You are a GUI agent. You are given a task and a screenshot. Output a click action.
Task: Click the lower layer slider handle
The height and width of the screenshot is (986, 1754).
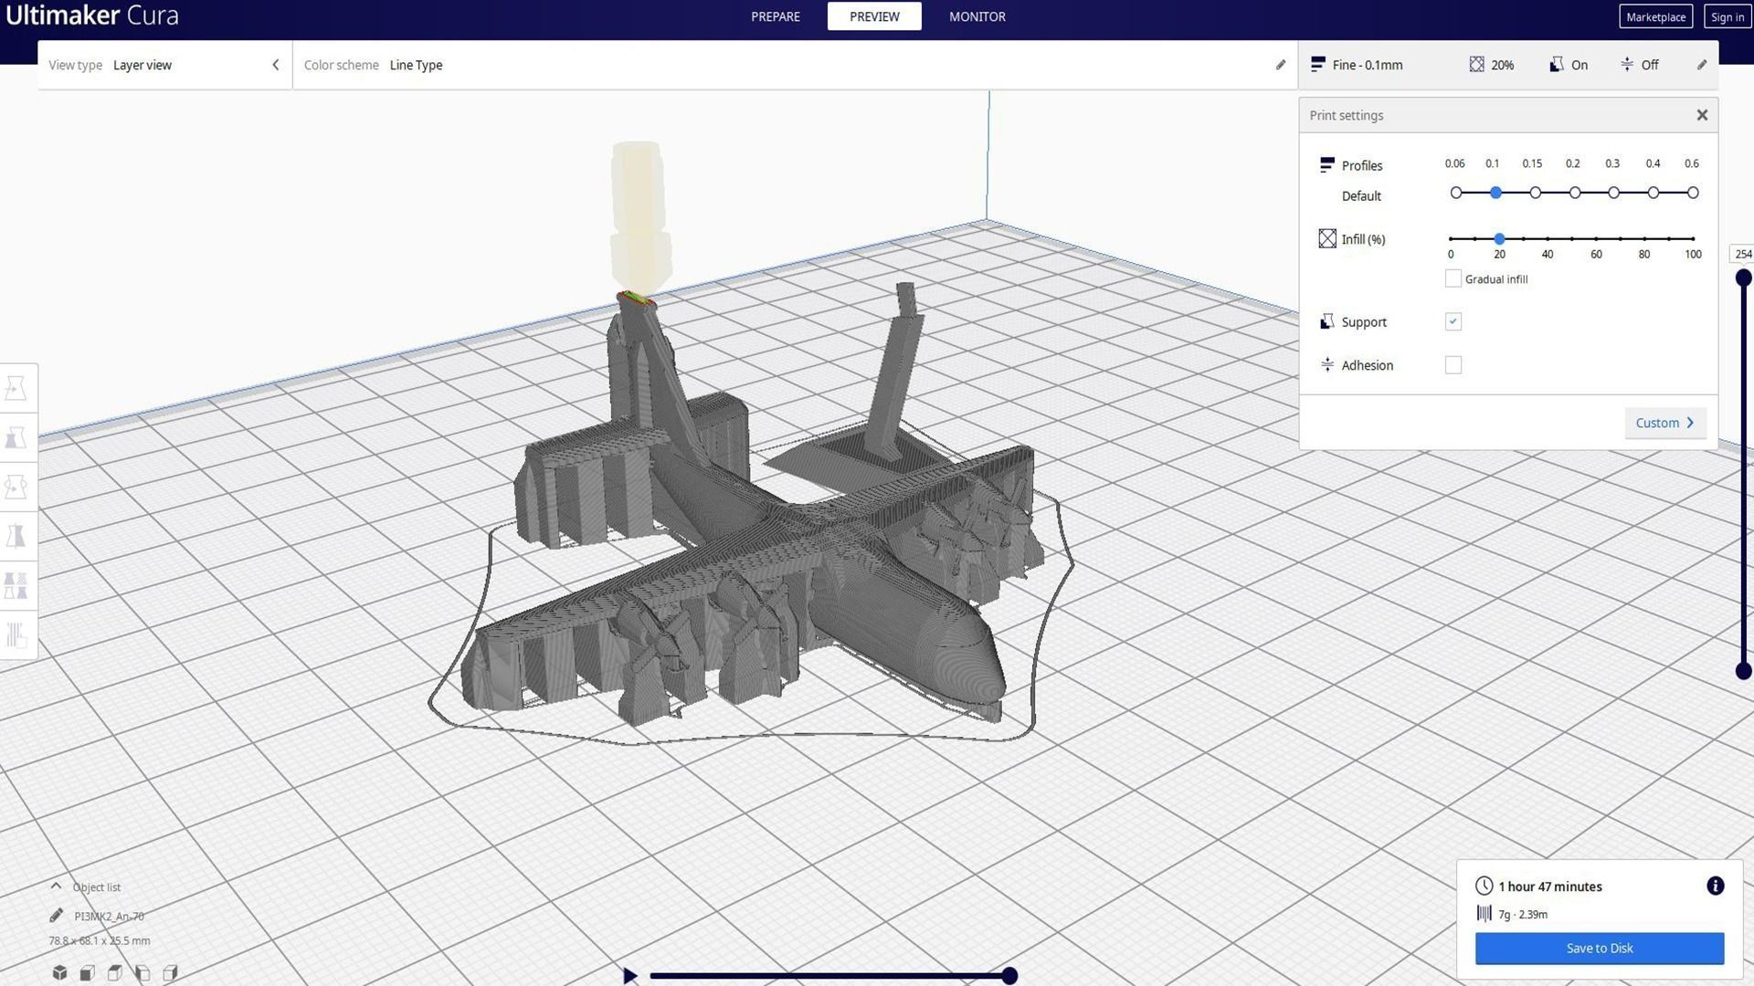click(1743, 671)
